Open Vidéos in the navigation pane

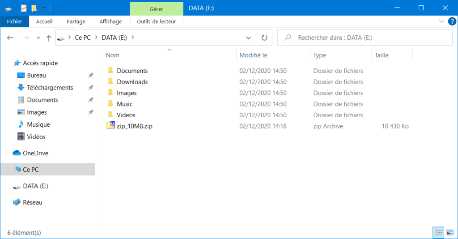[36, 137]
